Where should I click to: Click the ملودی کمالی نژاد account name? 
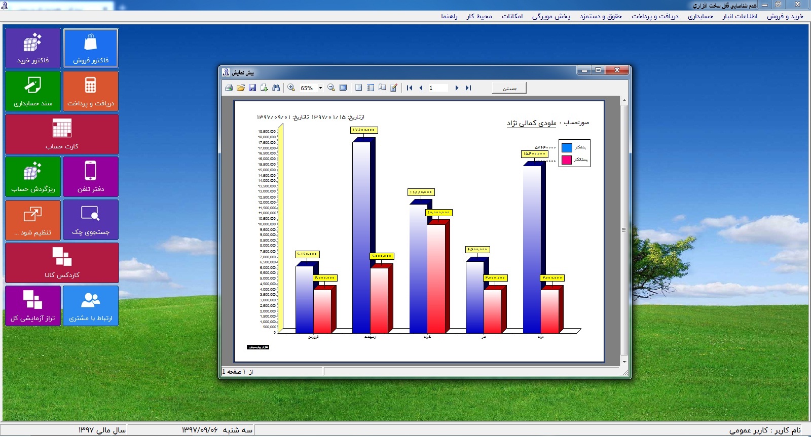tap(532, 123)
